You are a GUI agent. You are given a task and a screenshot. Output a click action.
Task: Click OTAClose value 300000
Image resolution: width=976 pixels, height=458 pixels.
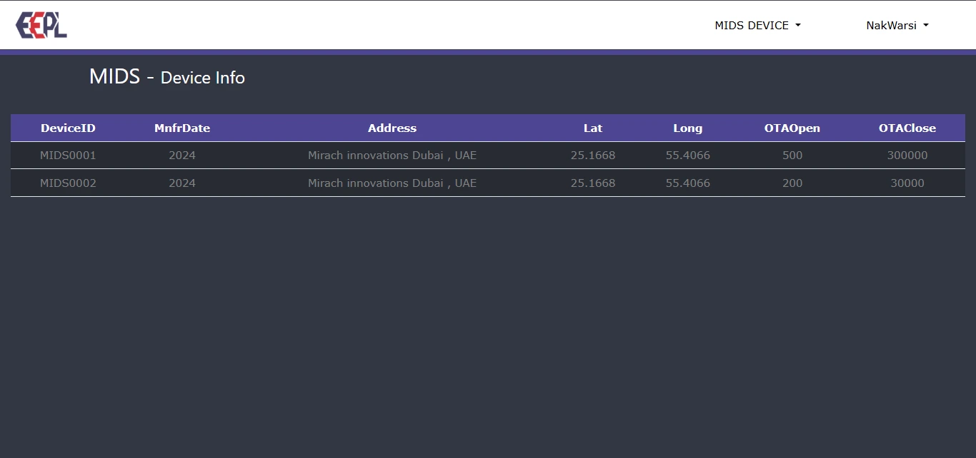click(907, 156)
